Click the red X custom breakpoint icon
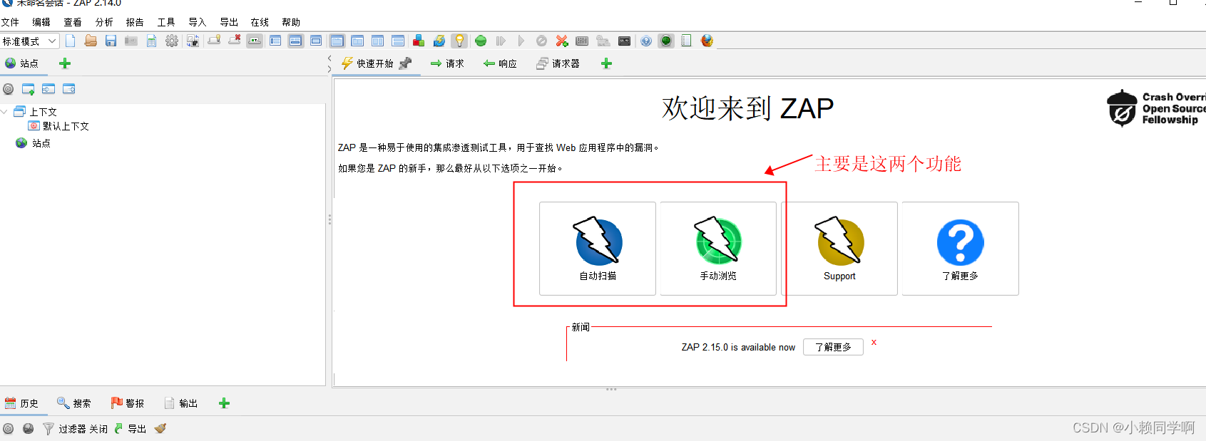Viewport: 1206px width, 441px height. click(x=562, y=41)
